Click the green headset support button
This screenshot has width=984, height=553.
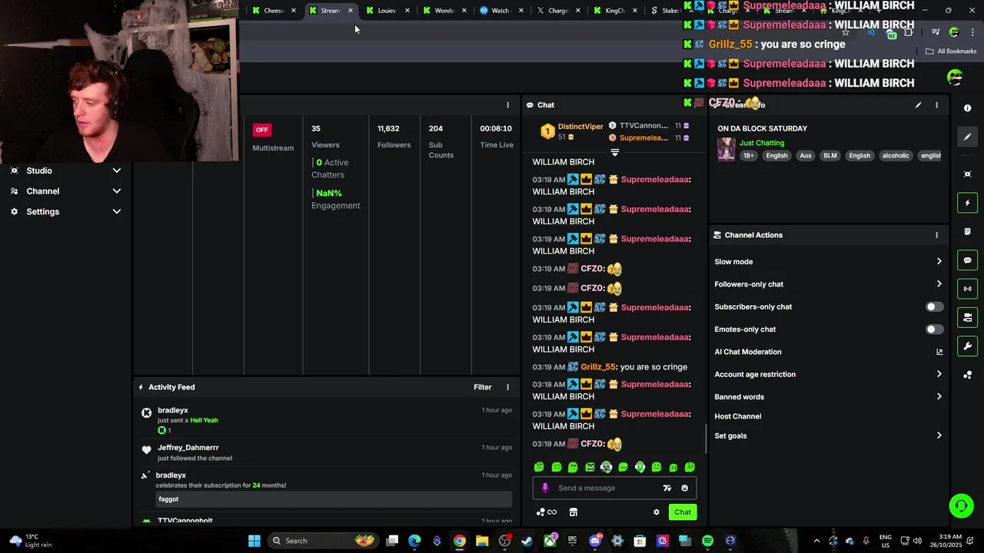(x=960, y=505)
